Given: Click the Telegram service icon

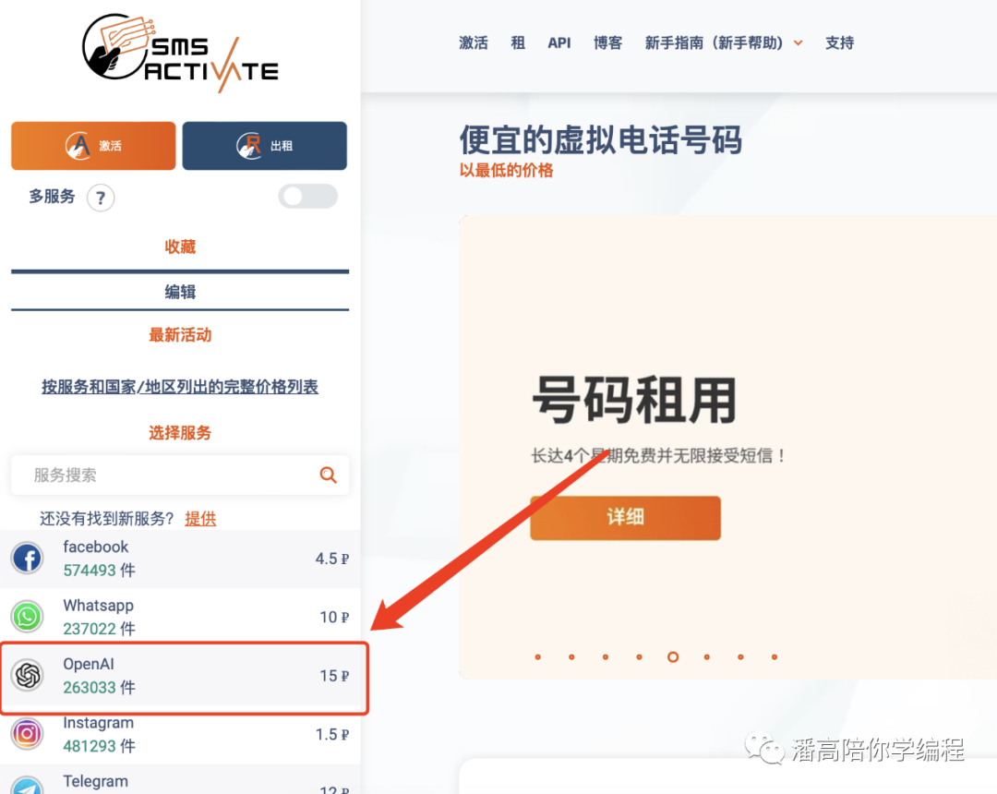Looking at the screenshot, I should [28, 786].
